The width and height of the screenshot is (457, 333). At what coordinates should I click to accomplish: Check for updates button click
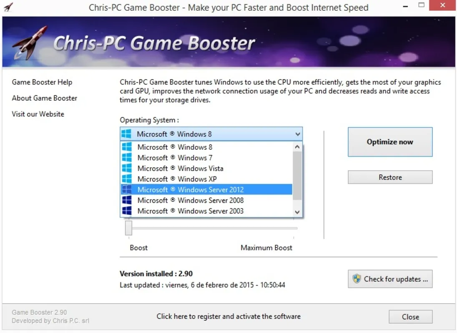tap(390, 279)
